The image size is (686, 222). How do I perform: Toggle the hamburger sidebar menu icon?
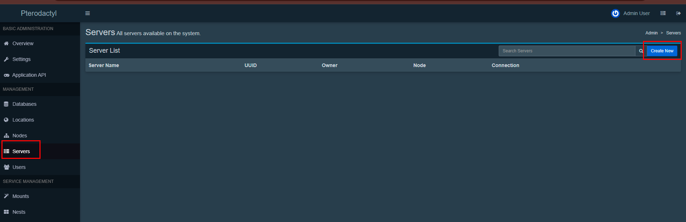(x=88, y=13)
